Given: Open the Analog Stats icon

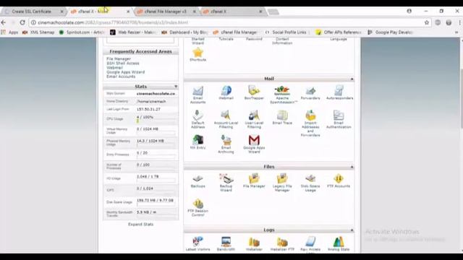Looking at the screenshot, I should point(339,242).
